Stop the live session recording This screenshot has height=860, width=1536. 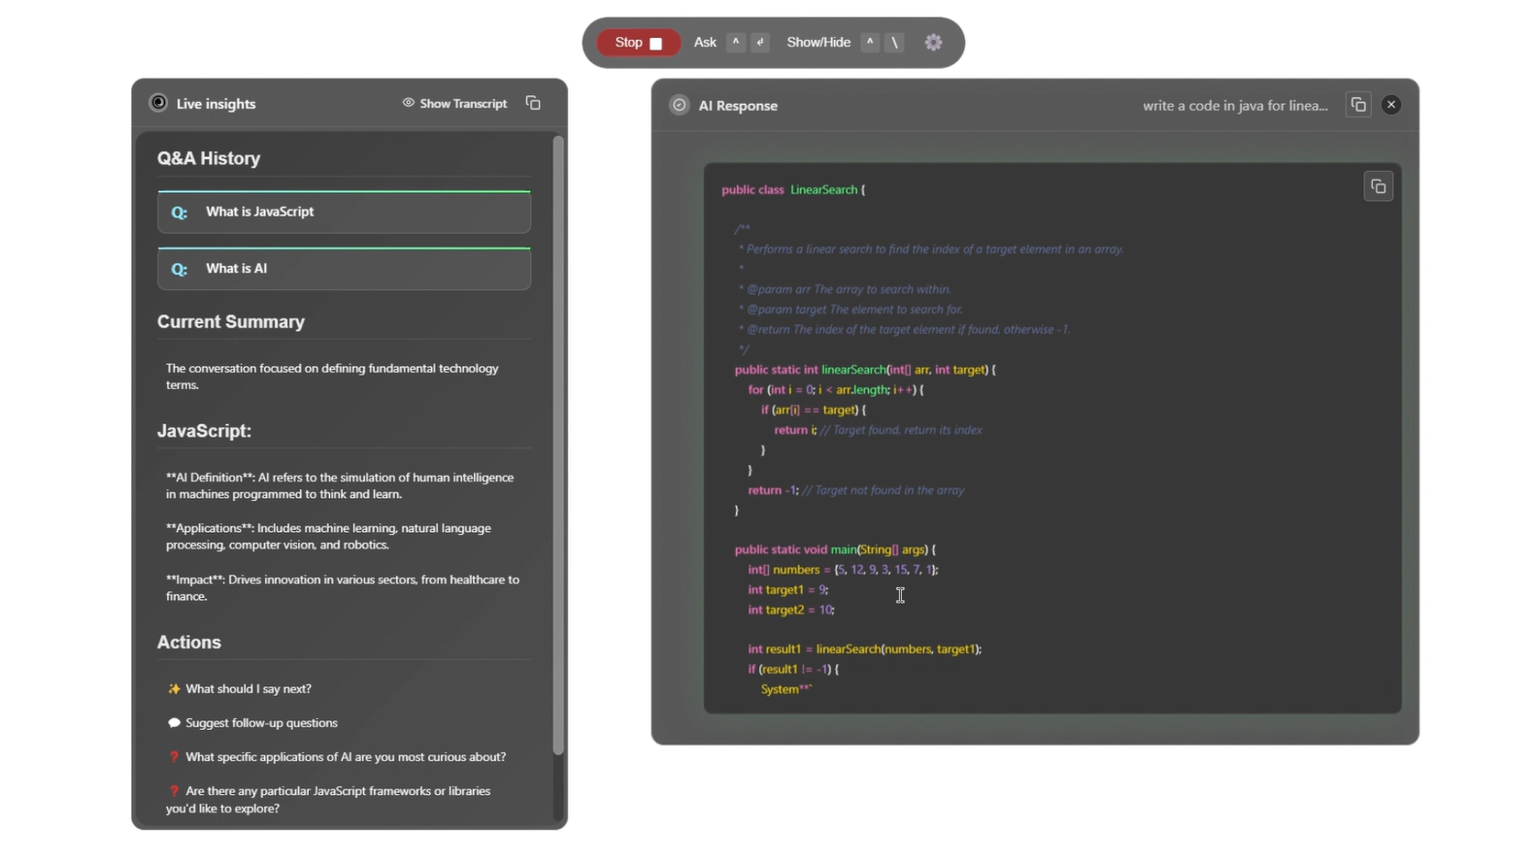[x=638, y=43]
